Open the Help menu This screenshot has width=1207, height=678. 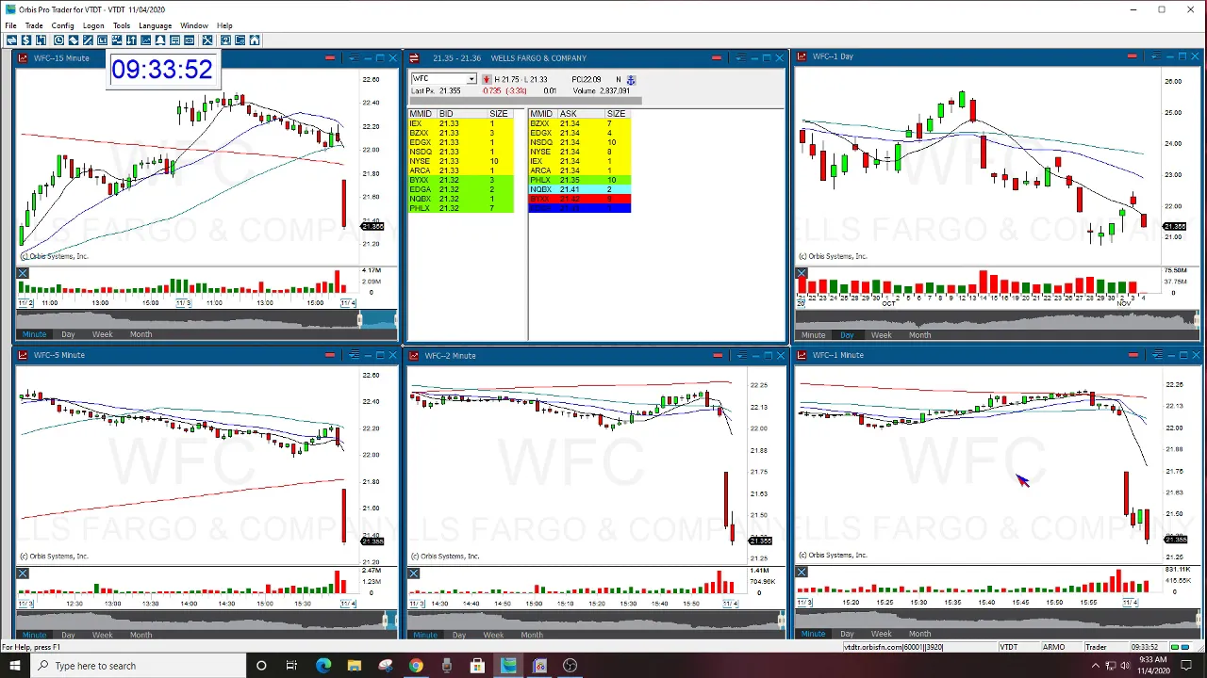224,25
